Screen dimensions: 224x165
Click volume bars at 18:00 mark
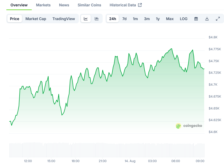tap(75, 150)
